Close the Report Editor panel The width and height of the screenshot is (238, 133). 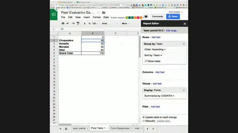[185, 24]
